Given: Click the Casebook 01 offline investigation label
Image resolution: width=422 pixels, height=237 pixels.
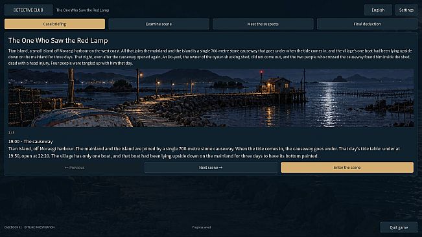Looking at the screenshot, I should click(x=29, y=227).
